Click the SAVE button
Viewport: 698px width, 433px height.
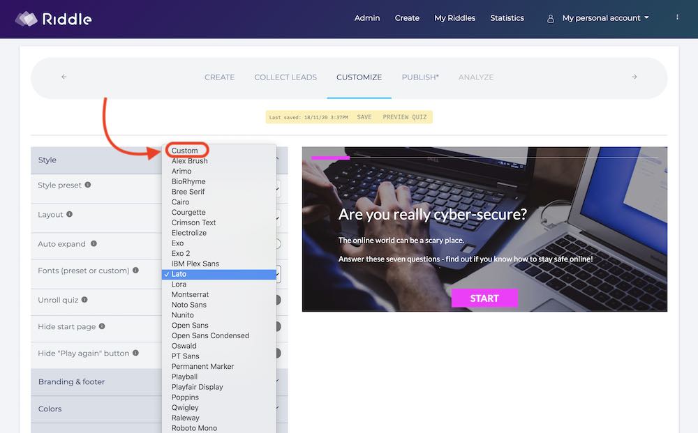[x=364, y=117]
